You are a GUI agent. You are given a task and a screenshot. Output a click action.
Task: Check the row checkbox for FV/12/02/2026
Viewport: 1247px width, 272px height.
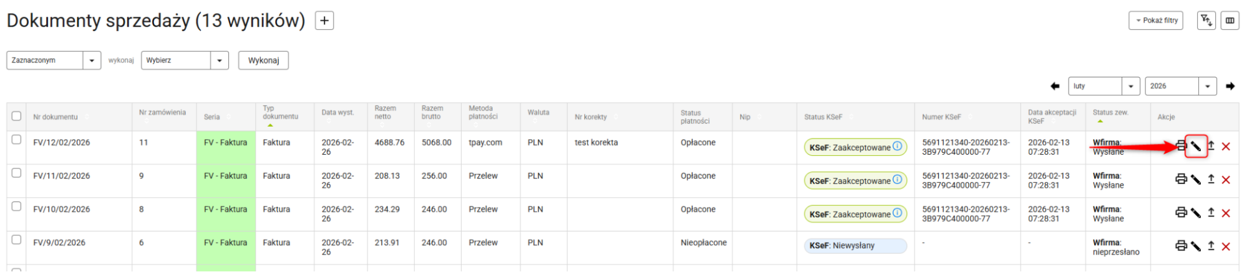pos(17,140)
